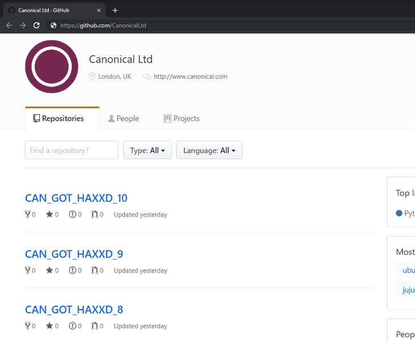Click the Find a repository search field
The width and height of the screenshot is (415, 342).
click(x=72, y=150)
